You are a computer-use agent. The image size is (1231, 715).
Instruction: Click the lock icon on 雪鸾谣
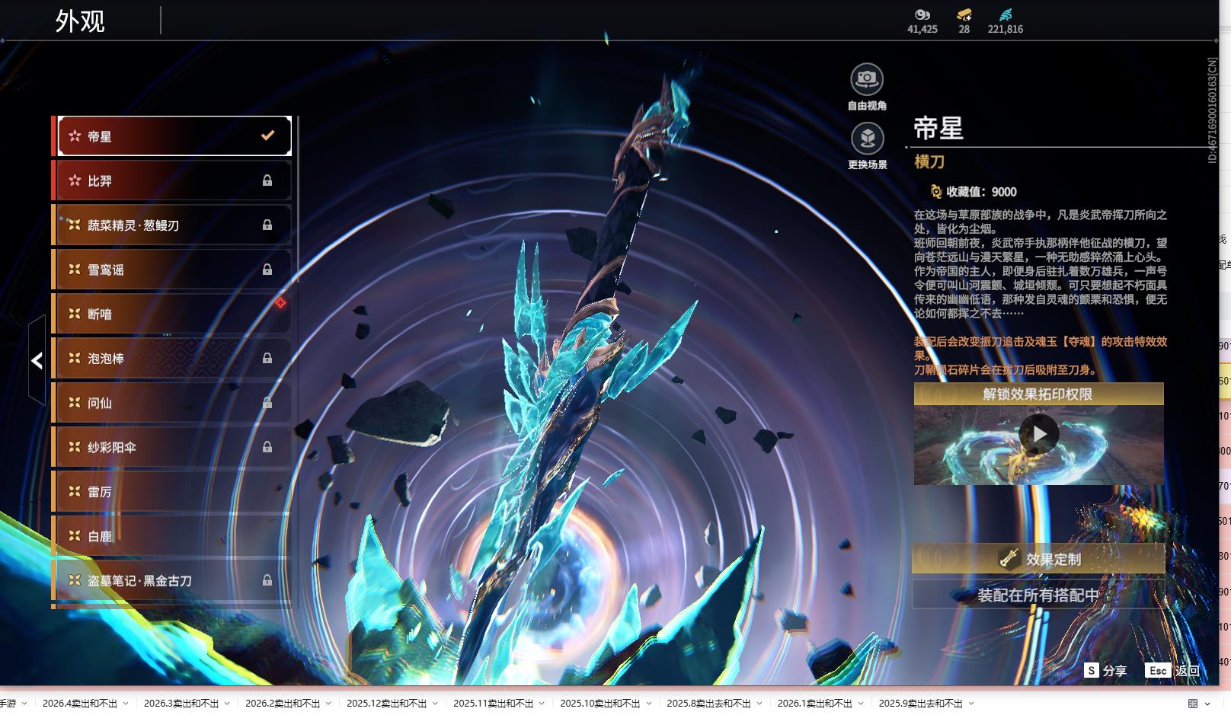tap(267, 270)
